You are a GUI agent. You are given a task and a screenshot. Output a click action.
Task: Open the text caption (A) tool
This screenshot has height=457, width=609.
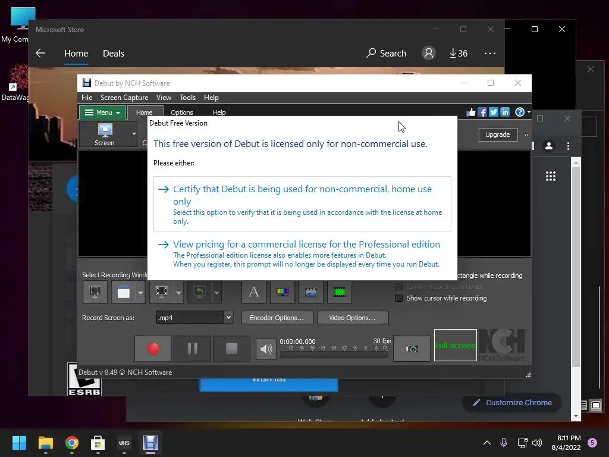click(254, 292)
